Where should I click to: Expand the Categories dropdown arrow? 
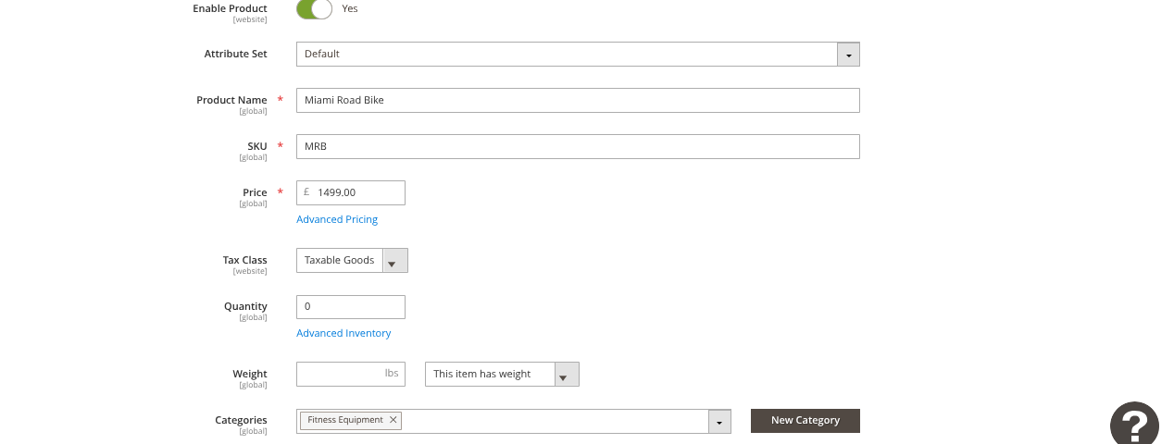pos(719,422)
